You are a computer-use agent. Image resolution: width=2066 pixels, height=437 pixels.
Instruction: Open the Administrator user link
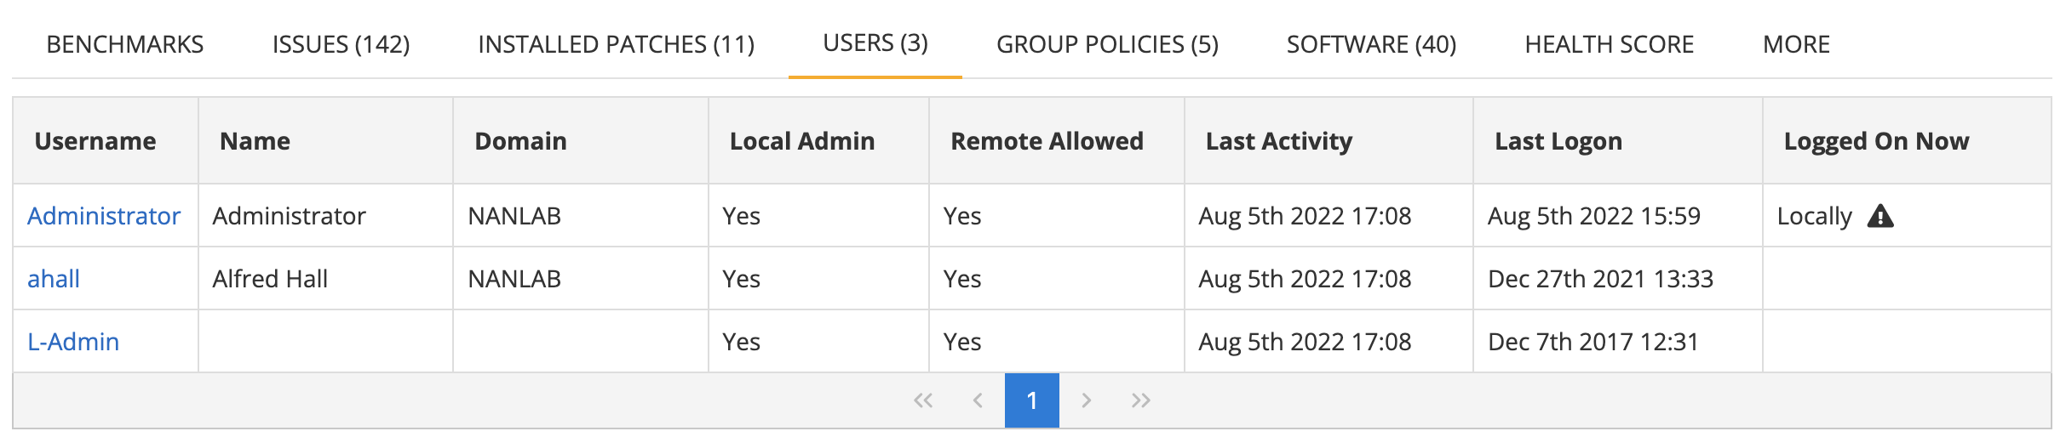tap(104, 216)
